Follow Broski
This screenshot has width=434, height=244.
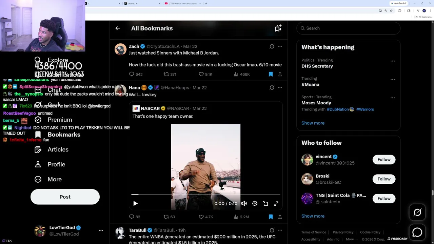[384, 179]
